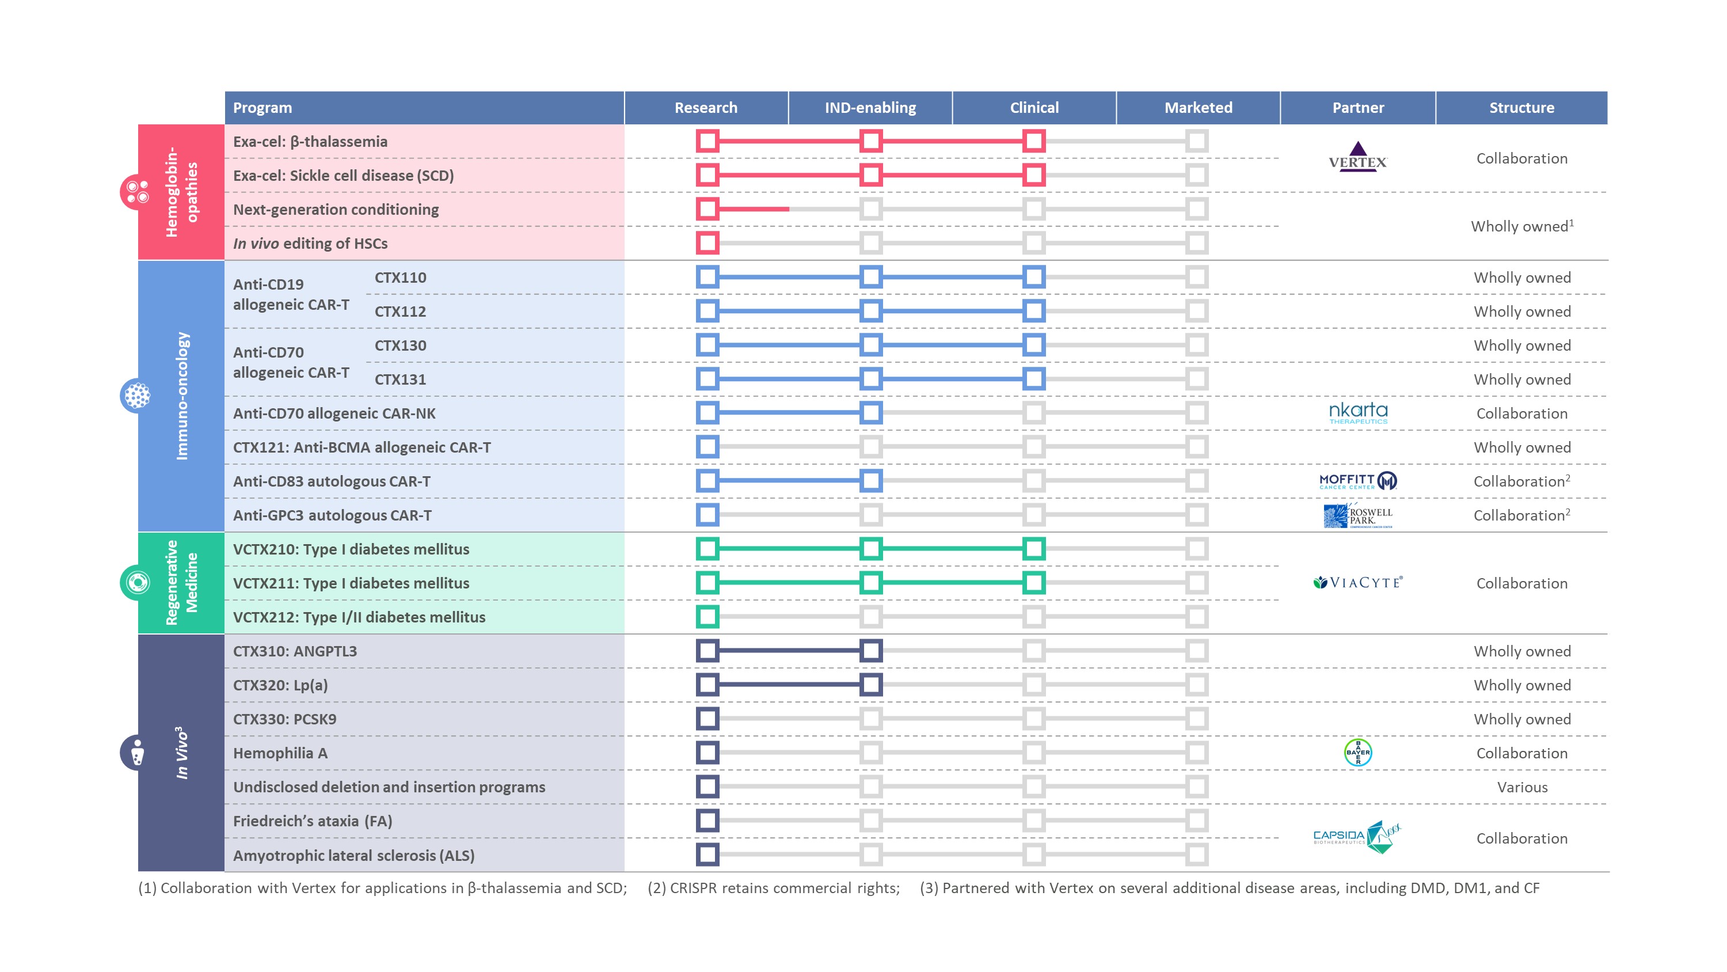Click the Clinical marker for VCTX210
The image size is (1727, 972).
pyautogui.click(x=1034, y=549)
